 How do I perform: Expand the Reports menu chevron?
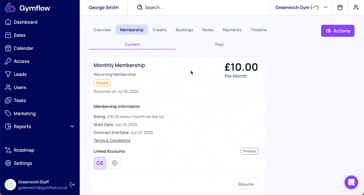[x=72, y=126]
